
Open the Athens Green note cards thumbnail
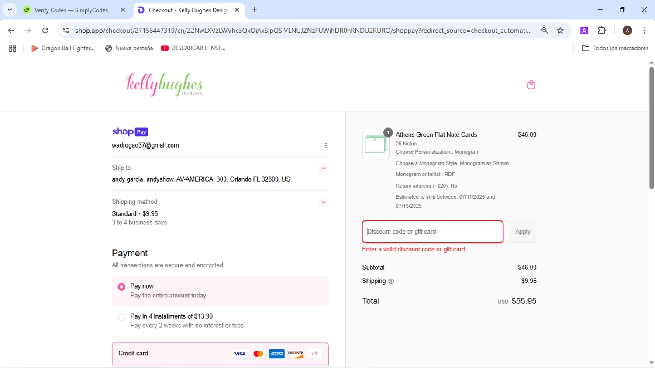tap(376, 144)
